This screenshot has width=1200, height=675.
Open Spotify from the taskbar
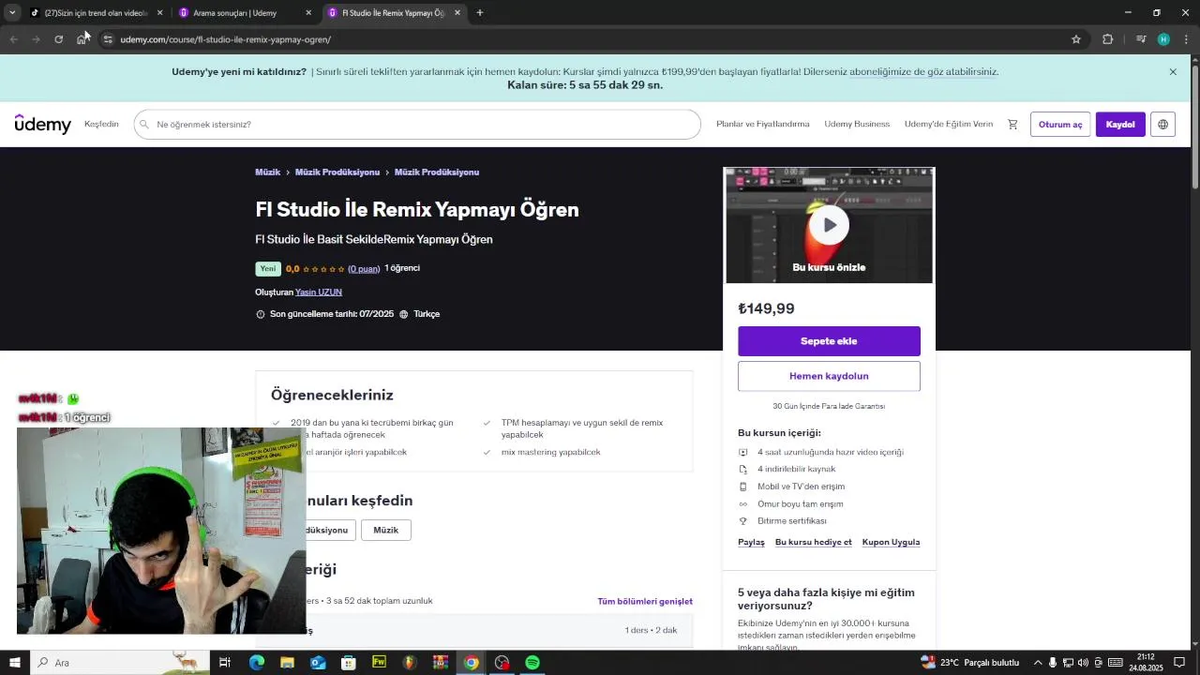(x=532, y=663)
